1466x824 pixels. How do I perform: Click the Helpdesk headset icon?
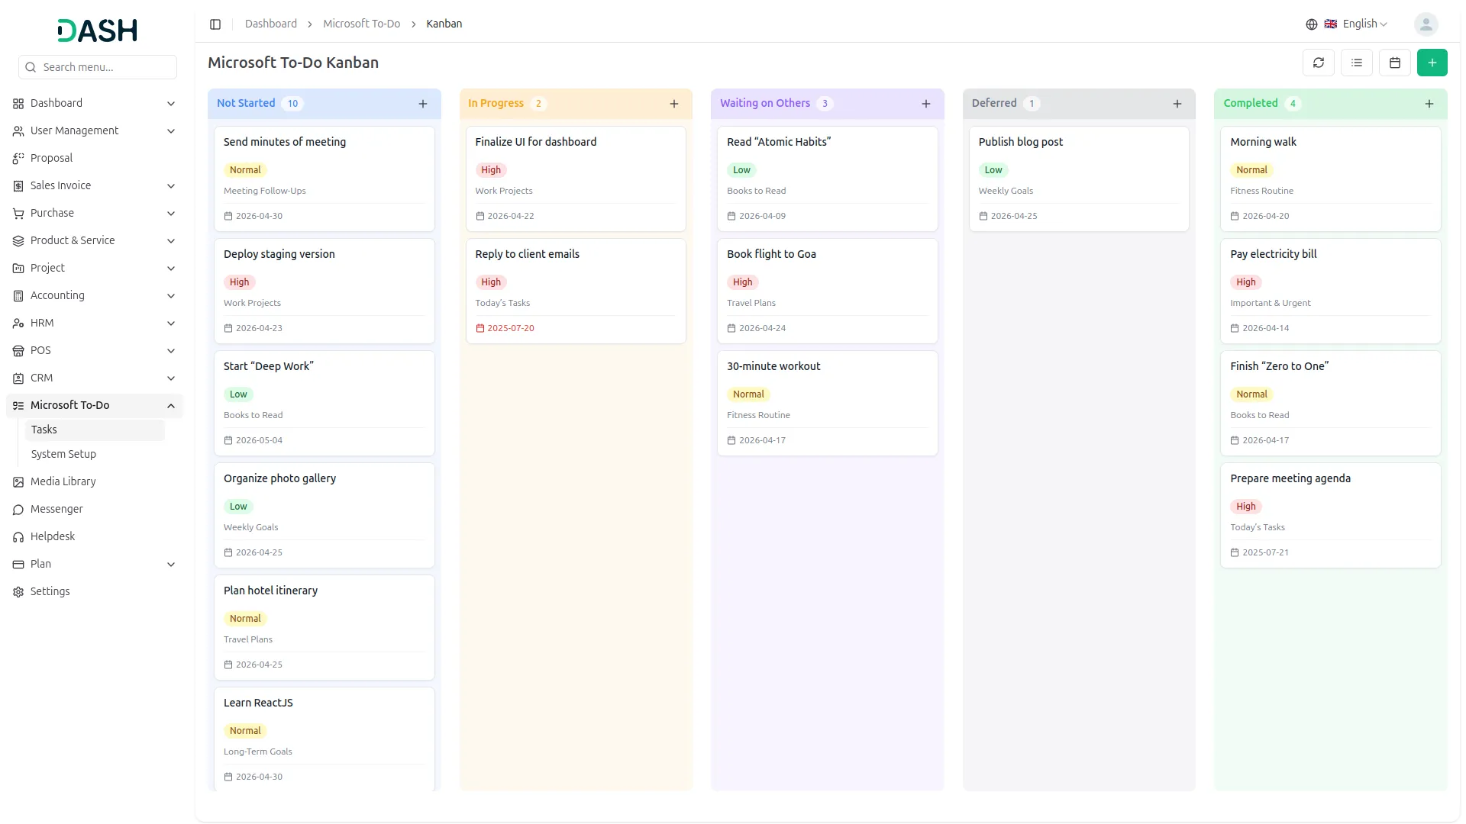(18, 537)
